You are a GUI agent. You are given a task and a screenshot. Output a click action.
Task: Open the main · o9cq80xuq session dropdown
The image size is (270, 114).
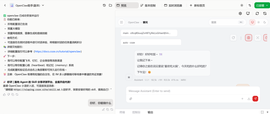pyautogui.click(x=149, y=33)
